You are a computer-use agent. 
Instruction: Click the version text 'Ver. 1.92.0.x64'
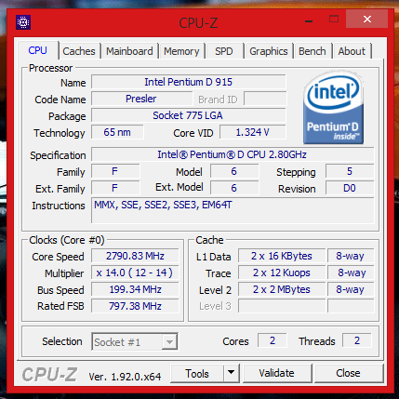point(125,377)
